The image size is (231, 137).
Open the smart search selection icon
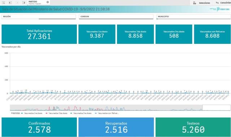coord(4,3)
